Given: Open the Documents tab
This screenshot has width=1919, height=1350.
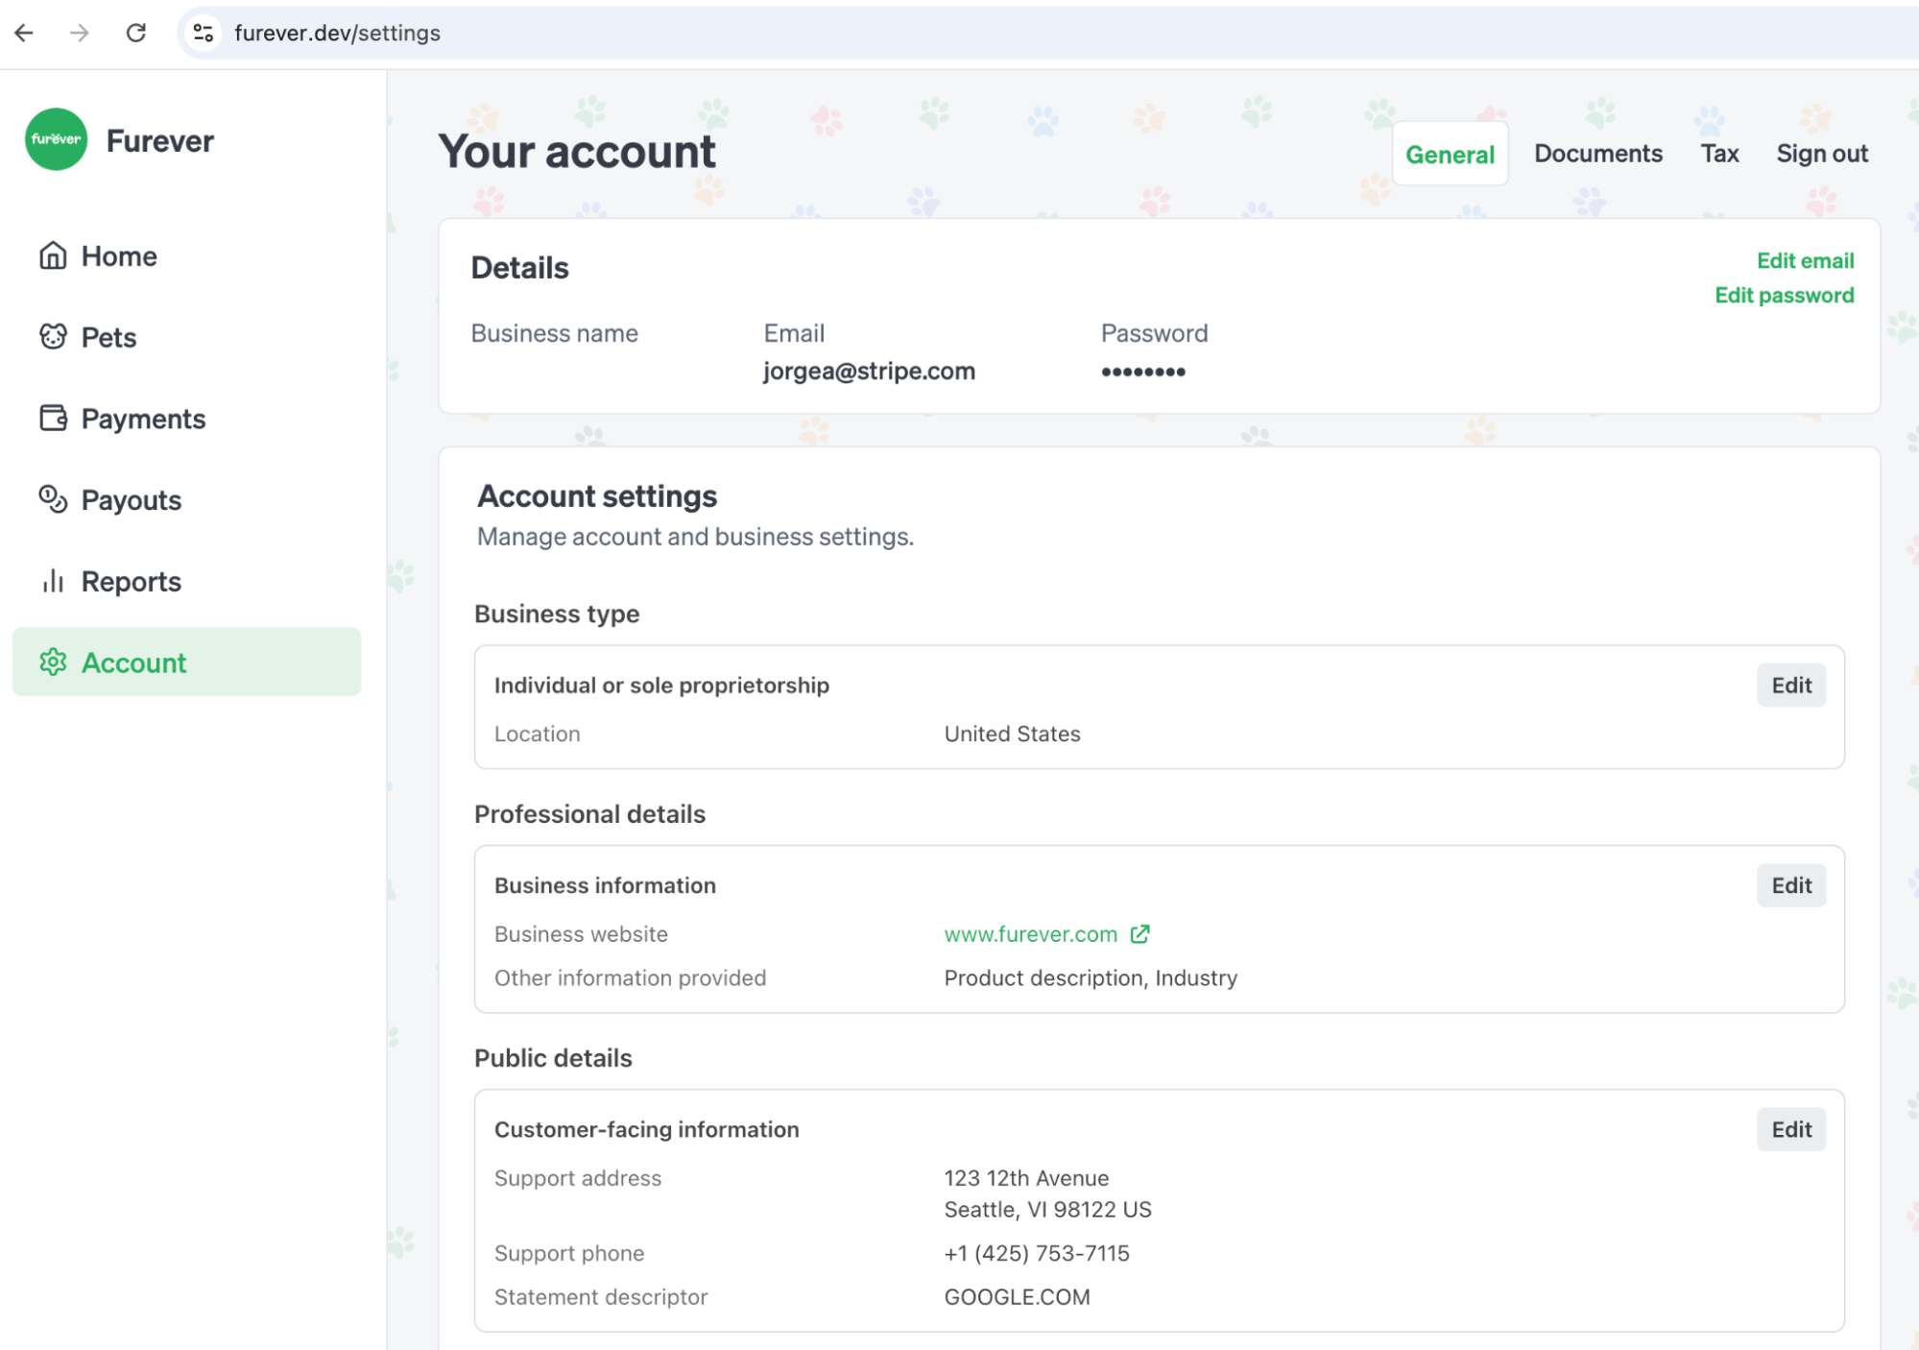Looking at the screenshot, I should point(1597,154).
